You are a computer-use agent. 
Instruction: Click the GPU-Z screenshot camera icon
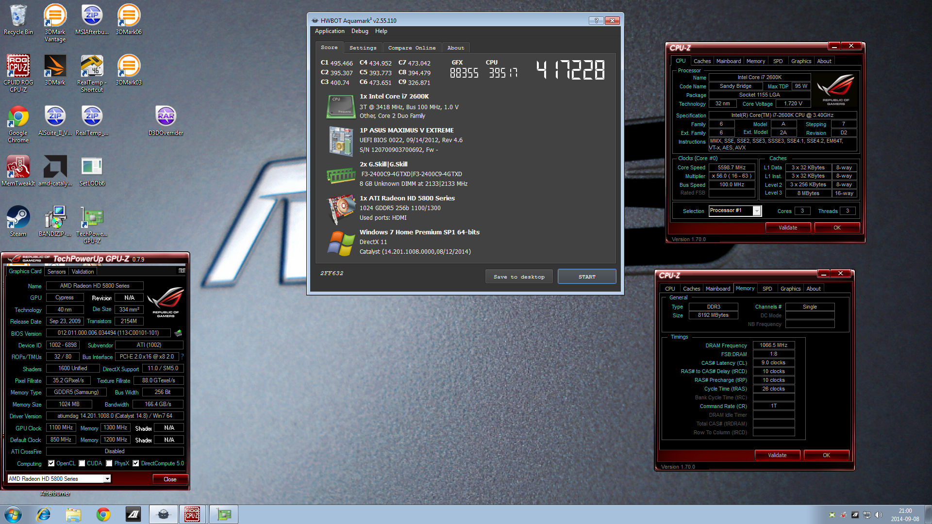[182, 271]
